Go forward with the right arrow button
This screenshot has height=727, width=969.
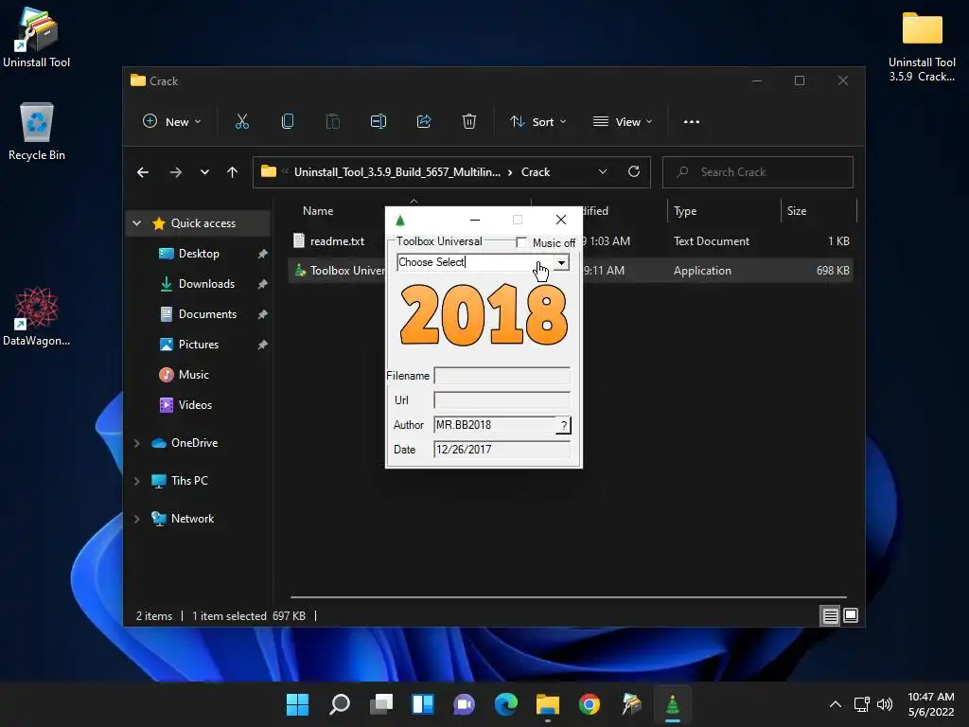point(175,172)
